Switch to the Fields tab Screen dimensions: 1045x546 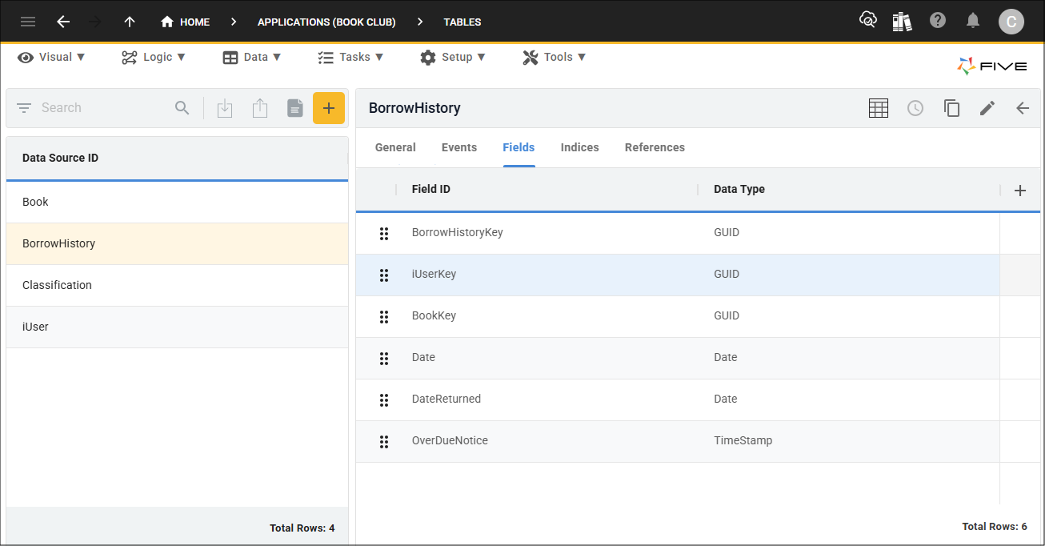[518, 147]
